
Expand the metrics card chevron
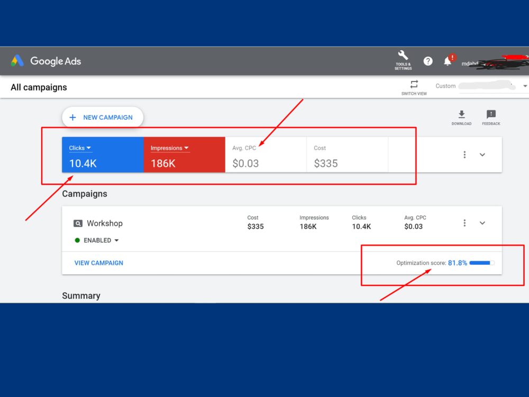pos(482,155)
